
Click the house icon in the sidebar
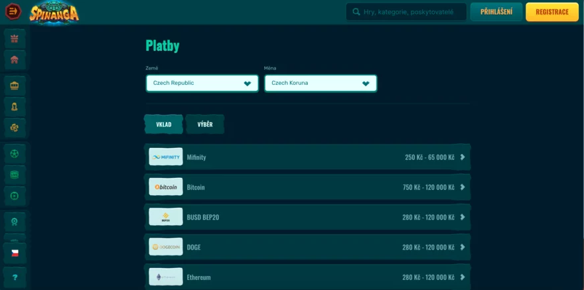[15, 60]
